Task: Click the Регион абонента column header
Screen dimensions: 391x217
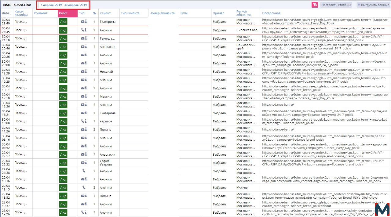Action: coord(243,13)
